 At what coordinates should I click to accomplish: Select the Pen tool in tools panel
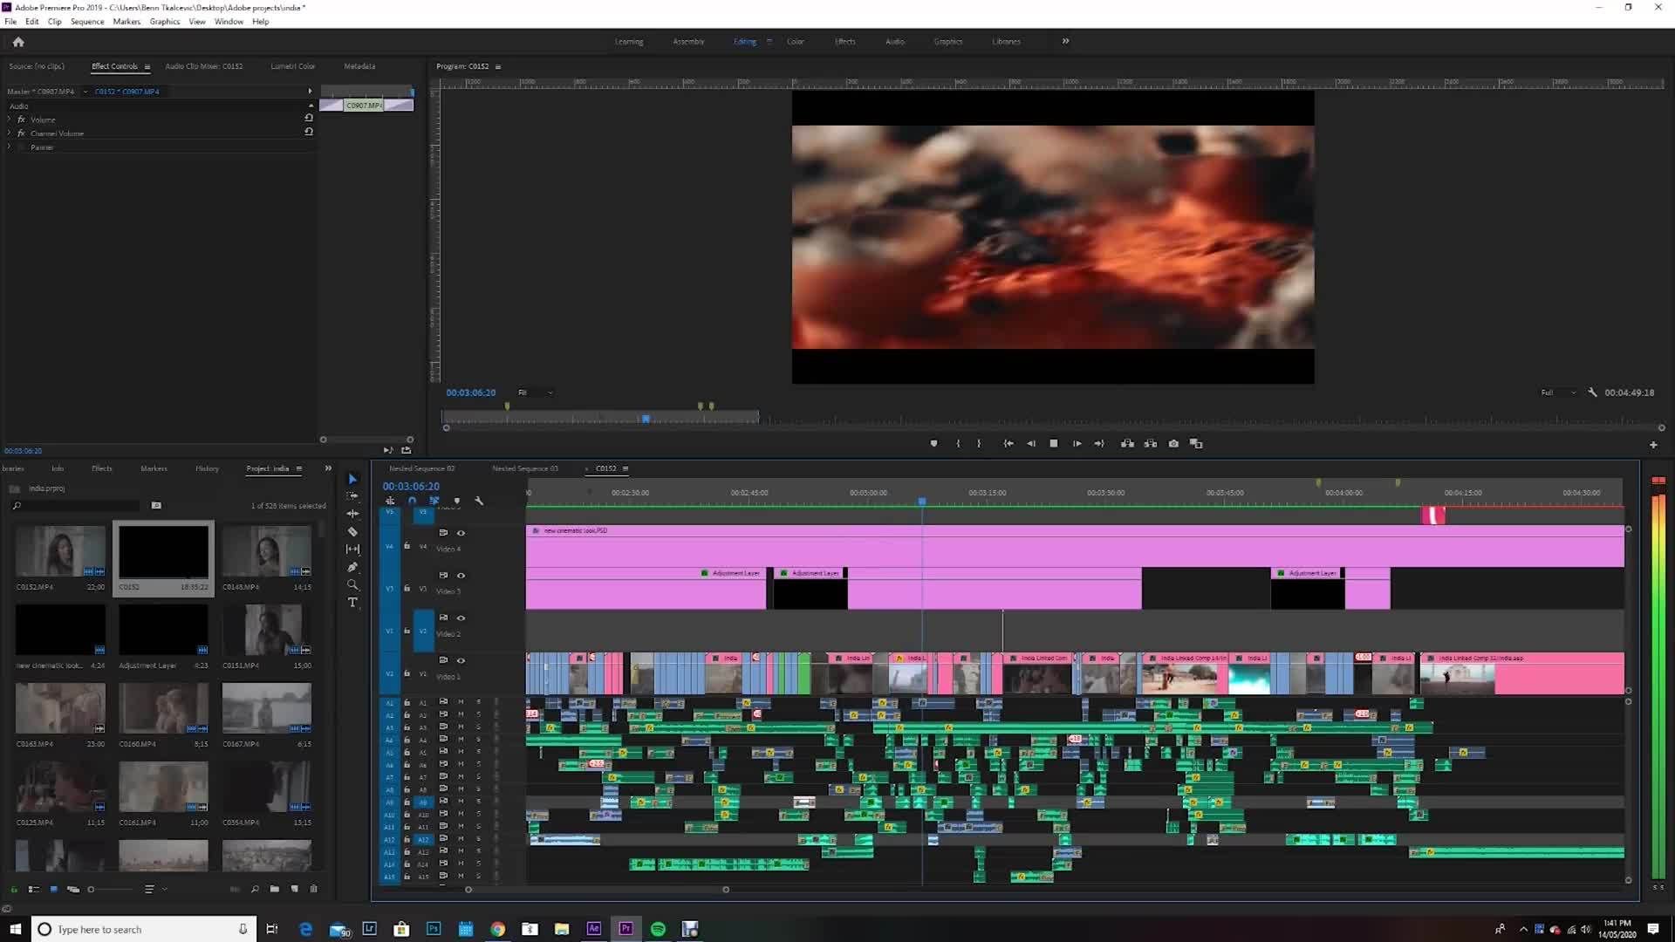(352, 567)
